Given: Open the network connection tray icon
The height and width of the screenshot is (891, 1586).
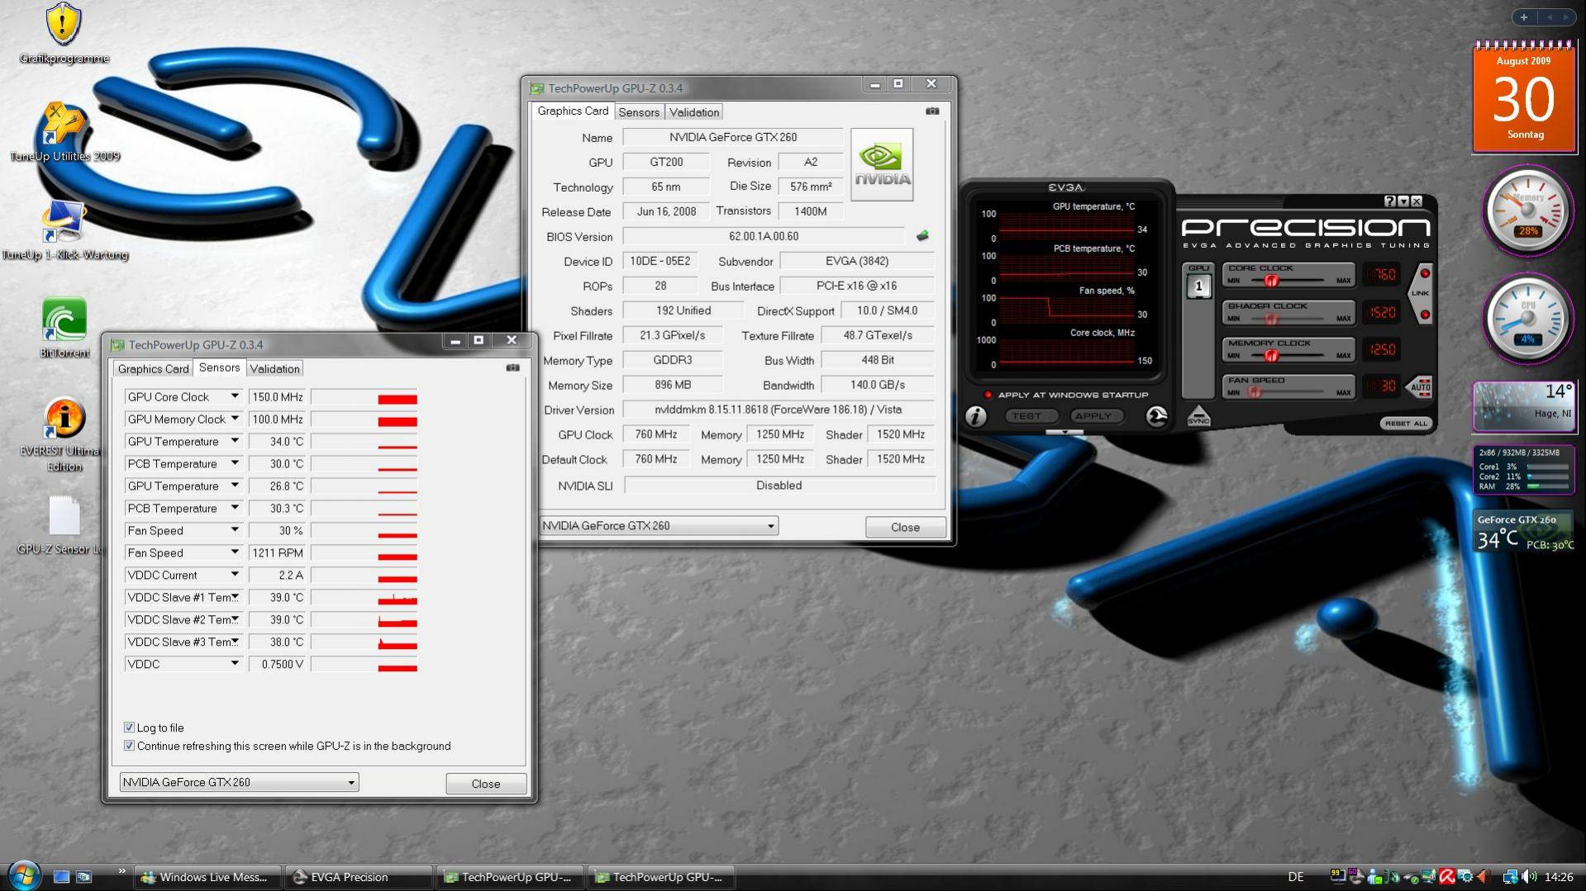Looking at the screenshot, I should coord(1510,877).
